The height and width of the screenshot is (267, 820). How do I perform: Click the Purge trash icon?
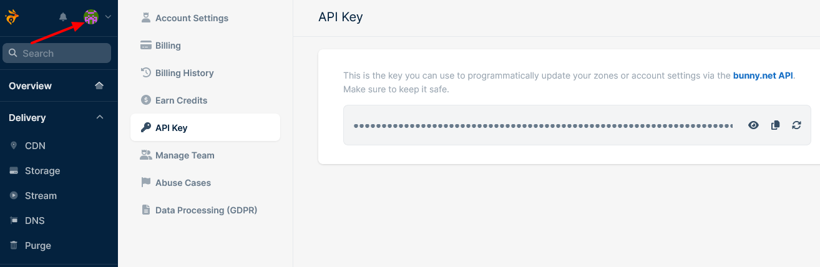(x=14, y=246)
